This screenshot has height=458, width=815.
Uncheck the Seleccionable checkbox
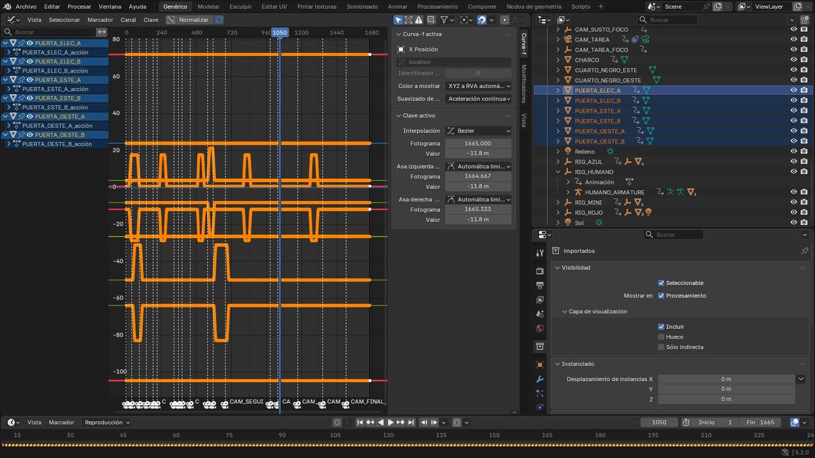661,282
